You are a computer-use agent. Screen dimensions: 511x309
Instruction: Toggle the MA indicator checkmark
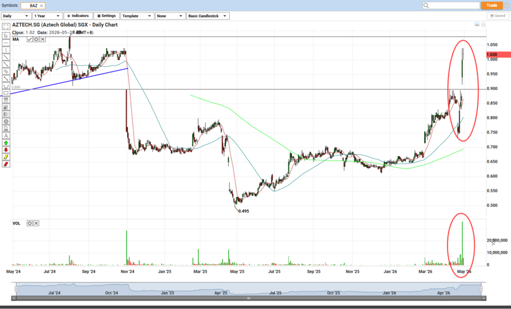(x=30, y=40)
